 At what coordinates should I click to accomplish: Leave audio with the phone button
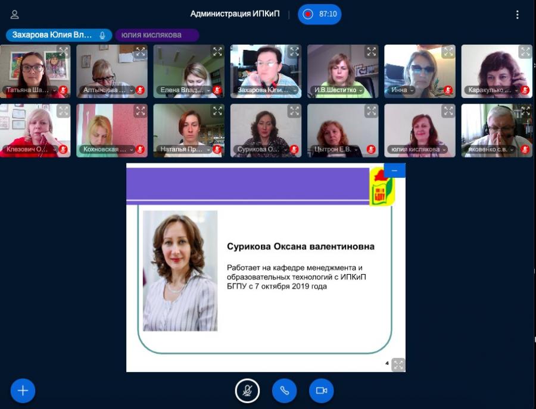click(x=285, y=391)
